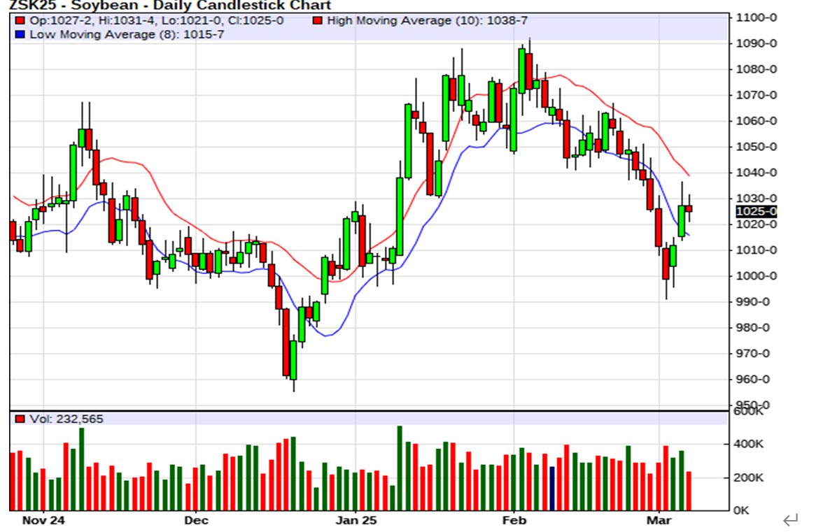Image resolution: width=823 pixels, height=532 pixels.
Task: Click the paragraph return arrow icon
Action: (x=791, y=519)
